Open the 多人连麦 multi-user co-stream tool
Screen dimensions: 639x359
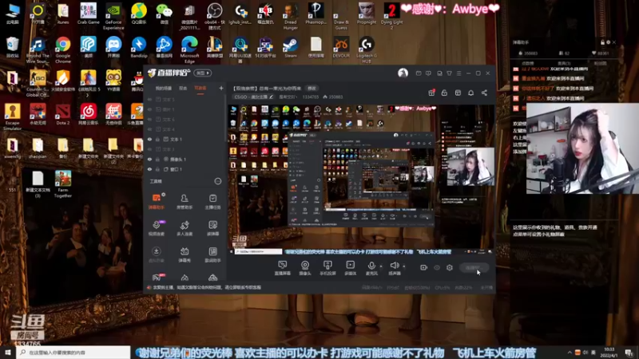[x=185, y=228]
